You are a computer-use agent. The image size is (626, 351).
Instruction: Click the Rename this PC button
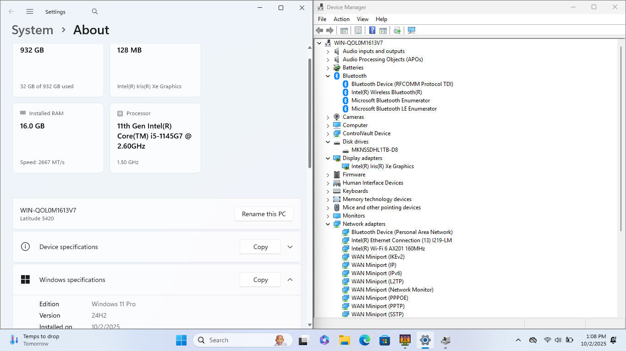[264, 214]
